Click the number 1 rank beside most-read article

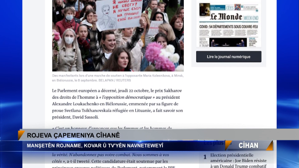(x=205, y=157)
